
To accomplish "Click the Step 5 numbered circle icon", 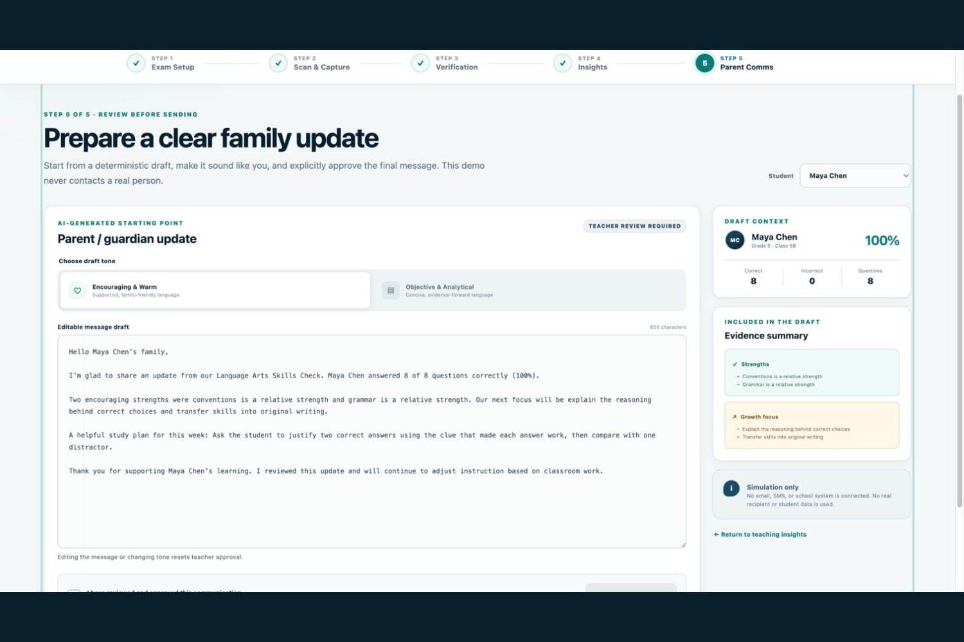I will pos(705,63).
